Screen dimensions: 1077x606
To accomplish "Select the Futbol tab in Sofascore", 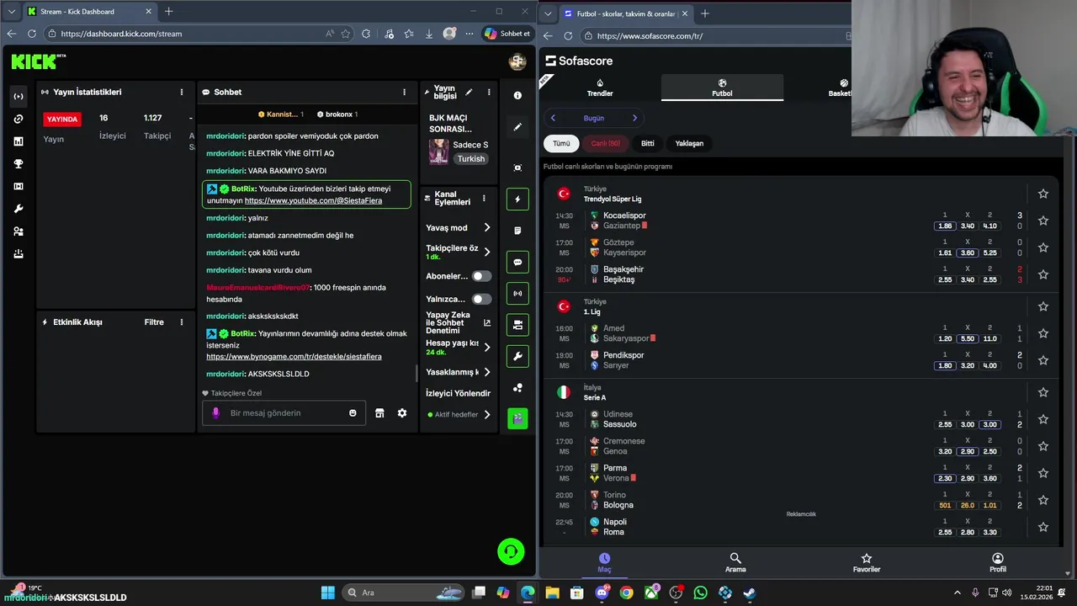I will coord(722,88).
